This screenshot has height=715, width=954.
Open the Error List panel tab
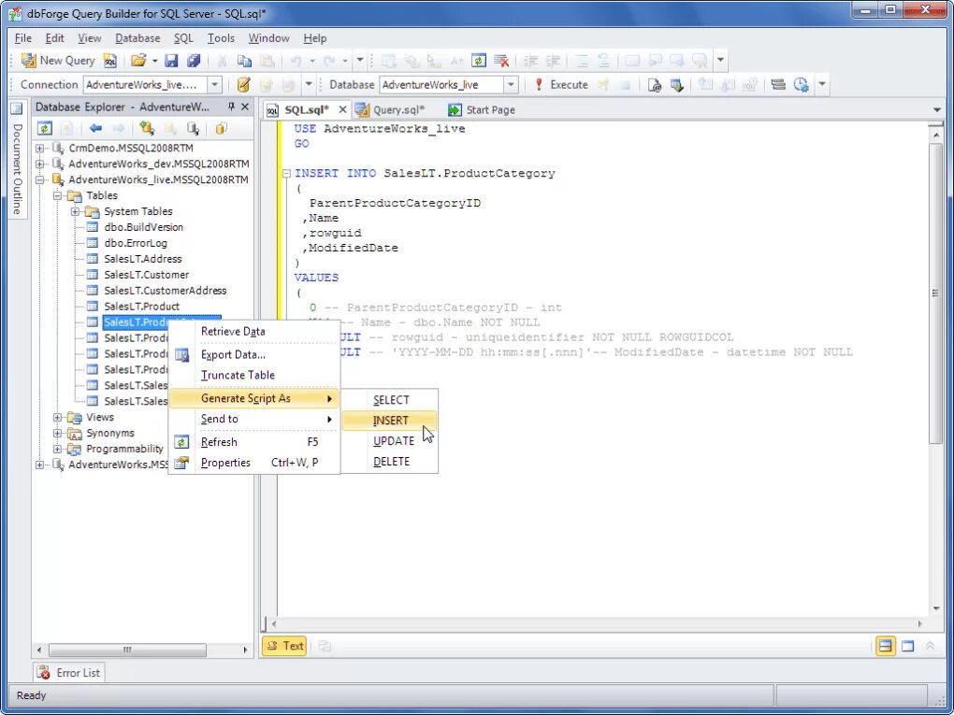click(69, 672)
